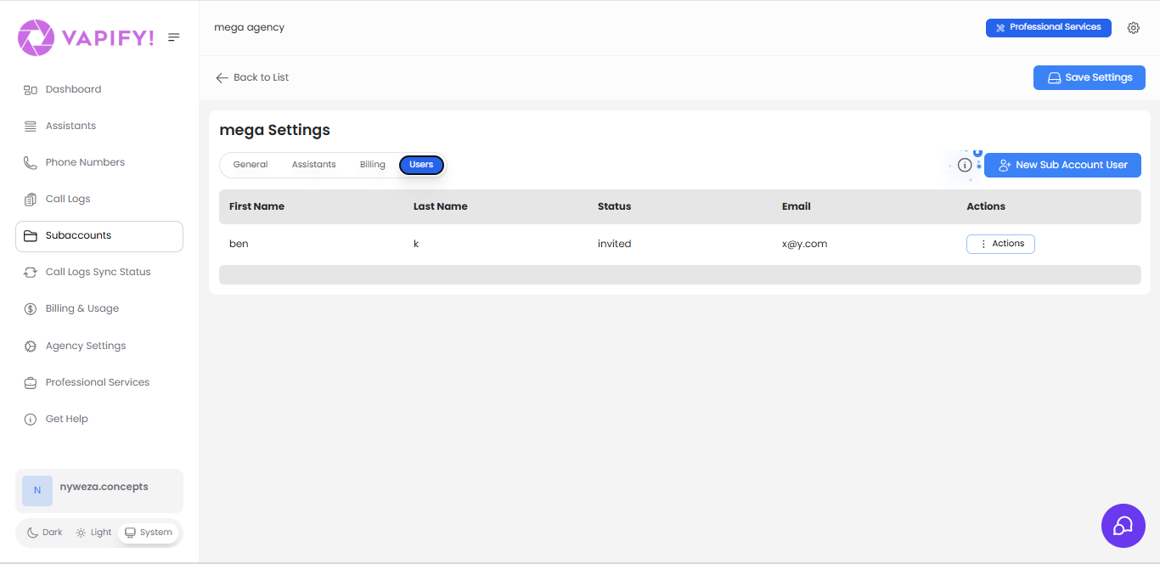1160x564 pixels.
Task: Select the General tab in mega Settings
Action: [x=250, y=164]
